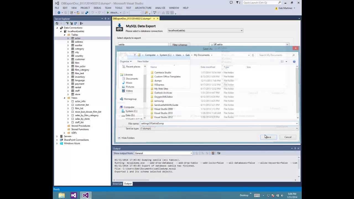Collapse the Views node in Server Explorer
Image resolution: width=354 pixels, height=199 pixels.
click(64, 98)
